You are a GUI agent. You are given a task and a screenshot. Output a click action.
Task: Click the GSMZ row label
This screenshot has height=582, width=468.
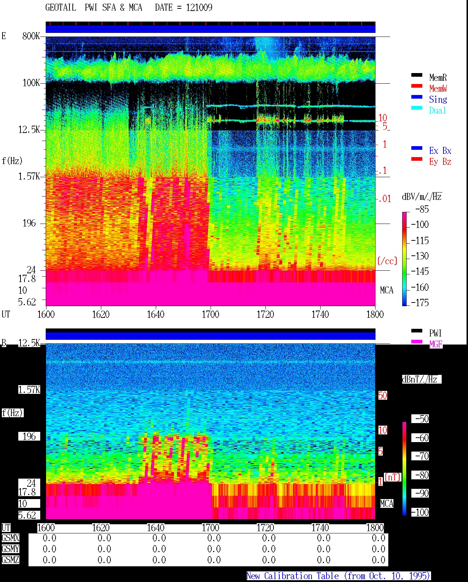(x=10, y=560)
